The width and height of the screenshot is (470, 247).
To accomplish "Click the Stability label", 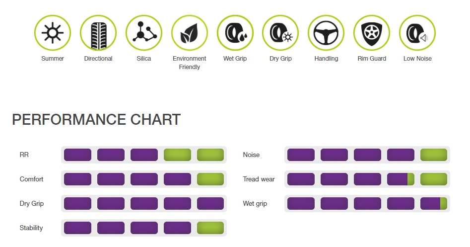I will pyautogui.click(x=31, y=228).
